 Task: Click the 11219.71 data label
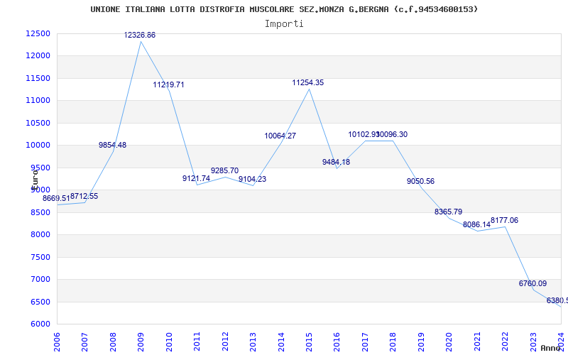[x=168, y=84]
